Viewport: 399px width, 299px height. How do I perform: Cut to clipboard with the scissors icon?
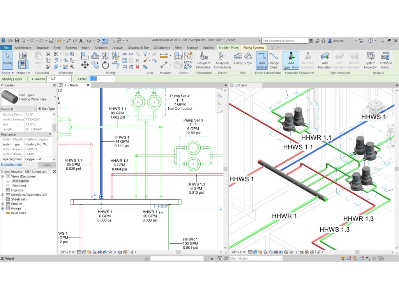pos(48,54)
